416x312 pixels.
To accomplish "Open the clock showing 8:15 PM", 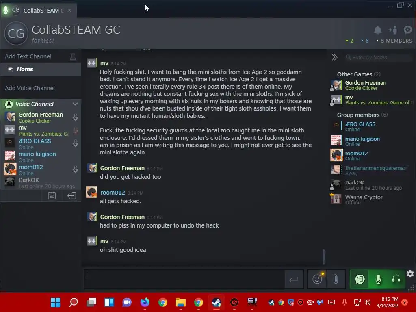I will [387, 302].
